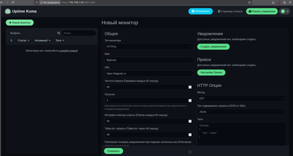Screen dimensions: 293x156
Task: Click the 'Не защищено' security lock icon
Action: 41,2
